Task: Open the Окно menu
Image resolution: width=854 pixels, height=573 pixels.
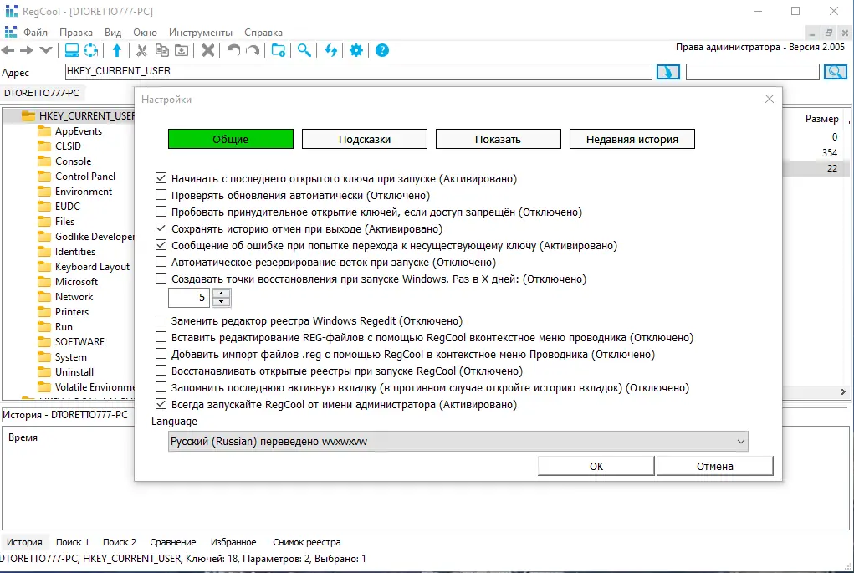Action: pos(145,33)
